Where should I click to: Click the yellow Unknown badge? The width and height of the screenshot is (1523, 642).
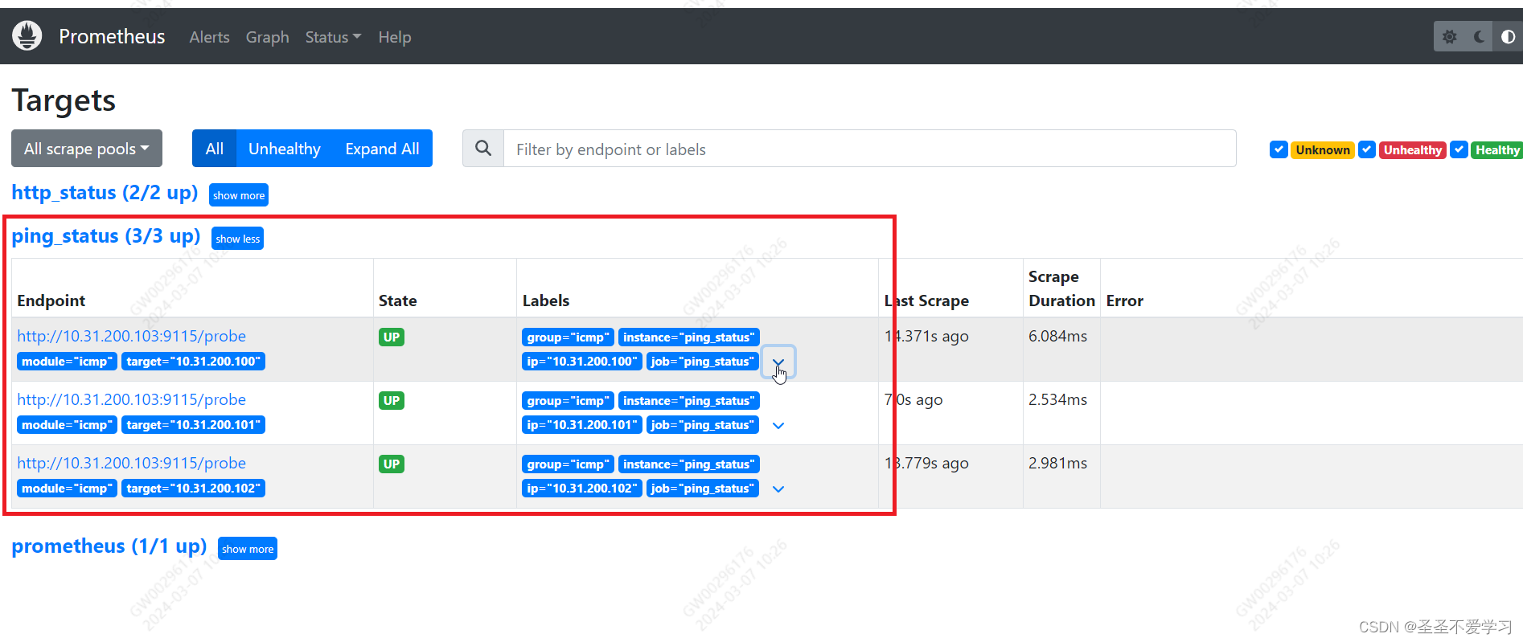click(x=1323, y=150)
